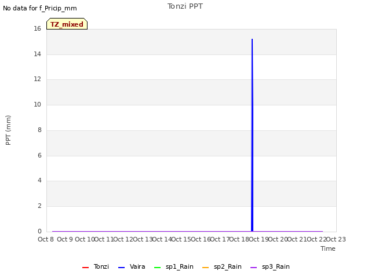The height and width of the screenshot is (278, 371).
Task: Click the TZ_mixed label box
Action: pos(67,24)
